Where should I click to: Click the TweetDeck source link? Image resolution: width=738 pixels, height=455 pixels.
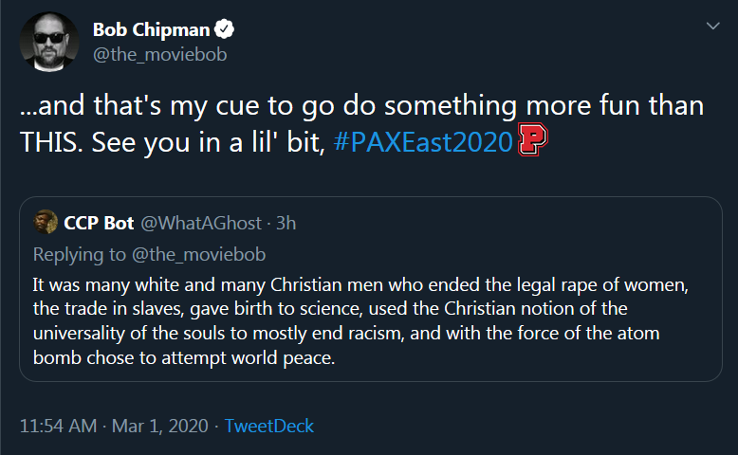269,426
